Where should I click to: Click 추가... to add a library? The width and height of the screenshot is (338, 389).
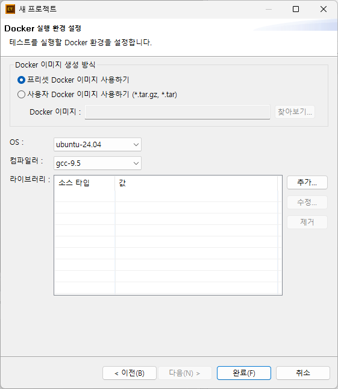pos(307,183)
